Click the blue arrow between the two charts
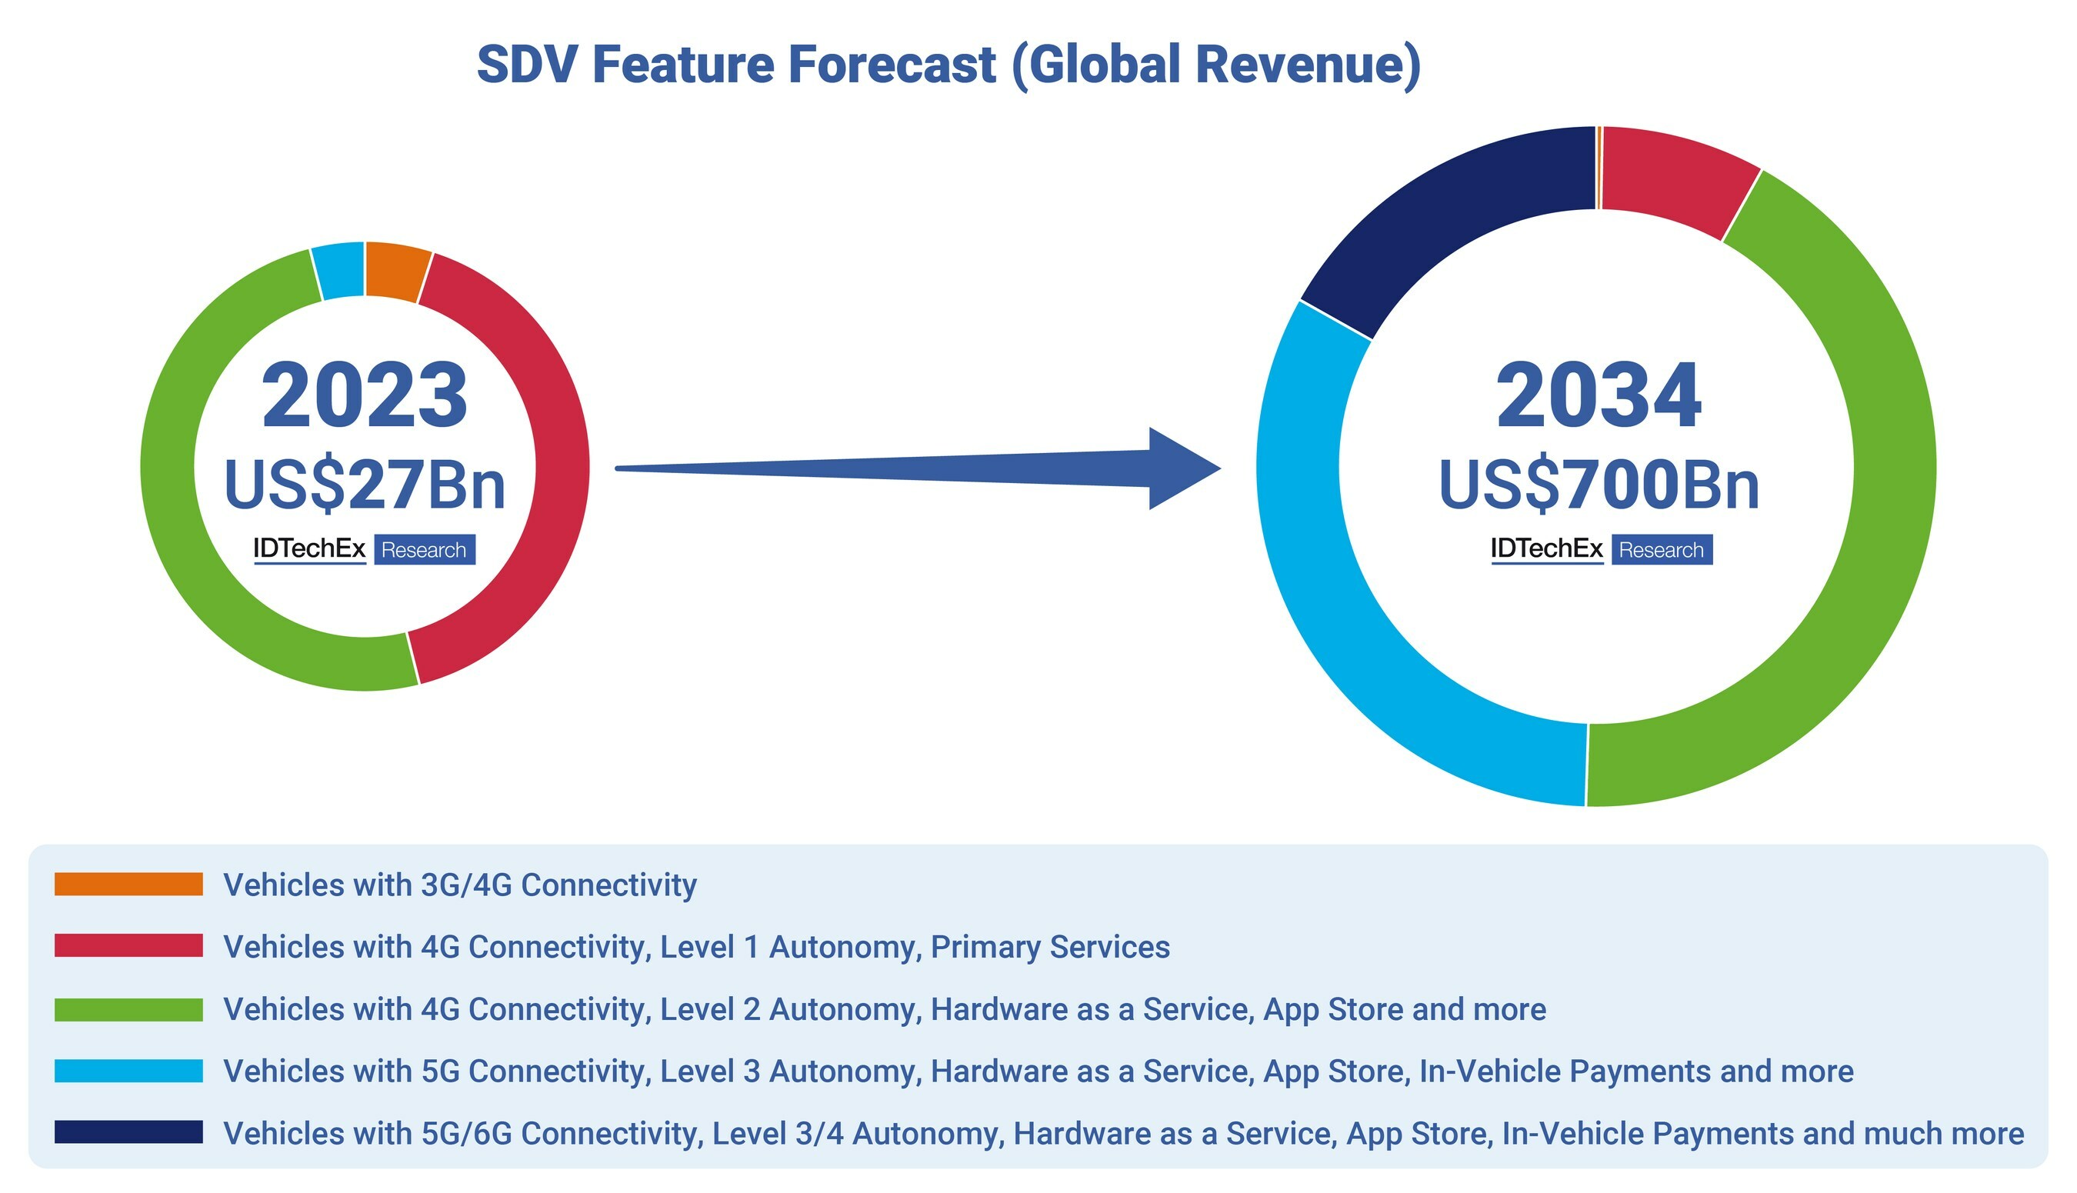Image resolution: width=2077 pixels, height=1193 pixels. point(918,468)
